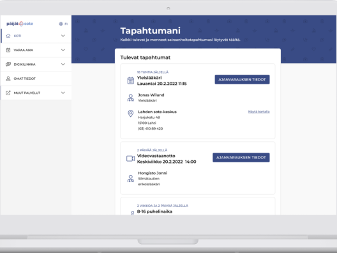Click the 18 tuntia jäljellä label
The width and height of the screenshot is (337, 253).
pyautogui.click(x=153, y=72)
